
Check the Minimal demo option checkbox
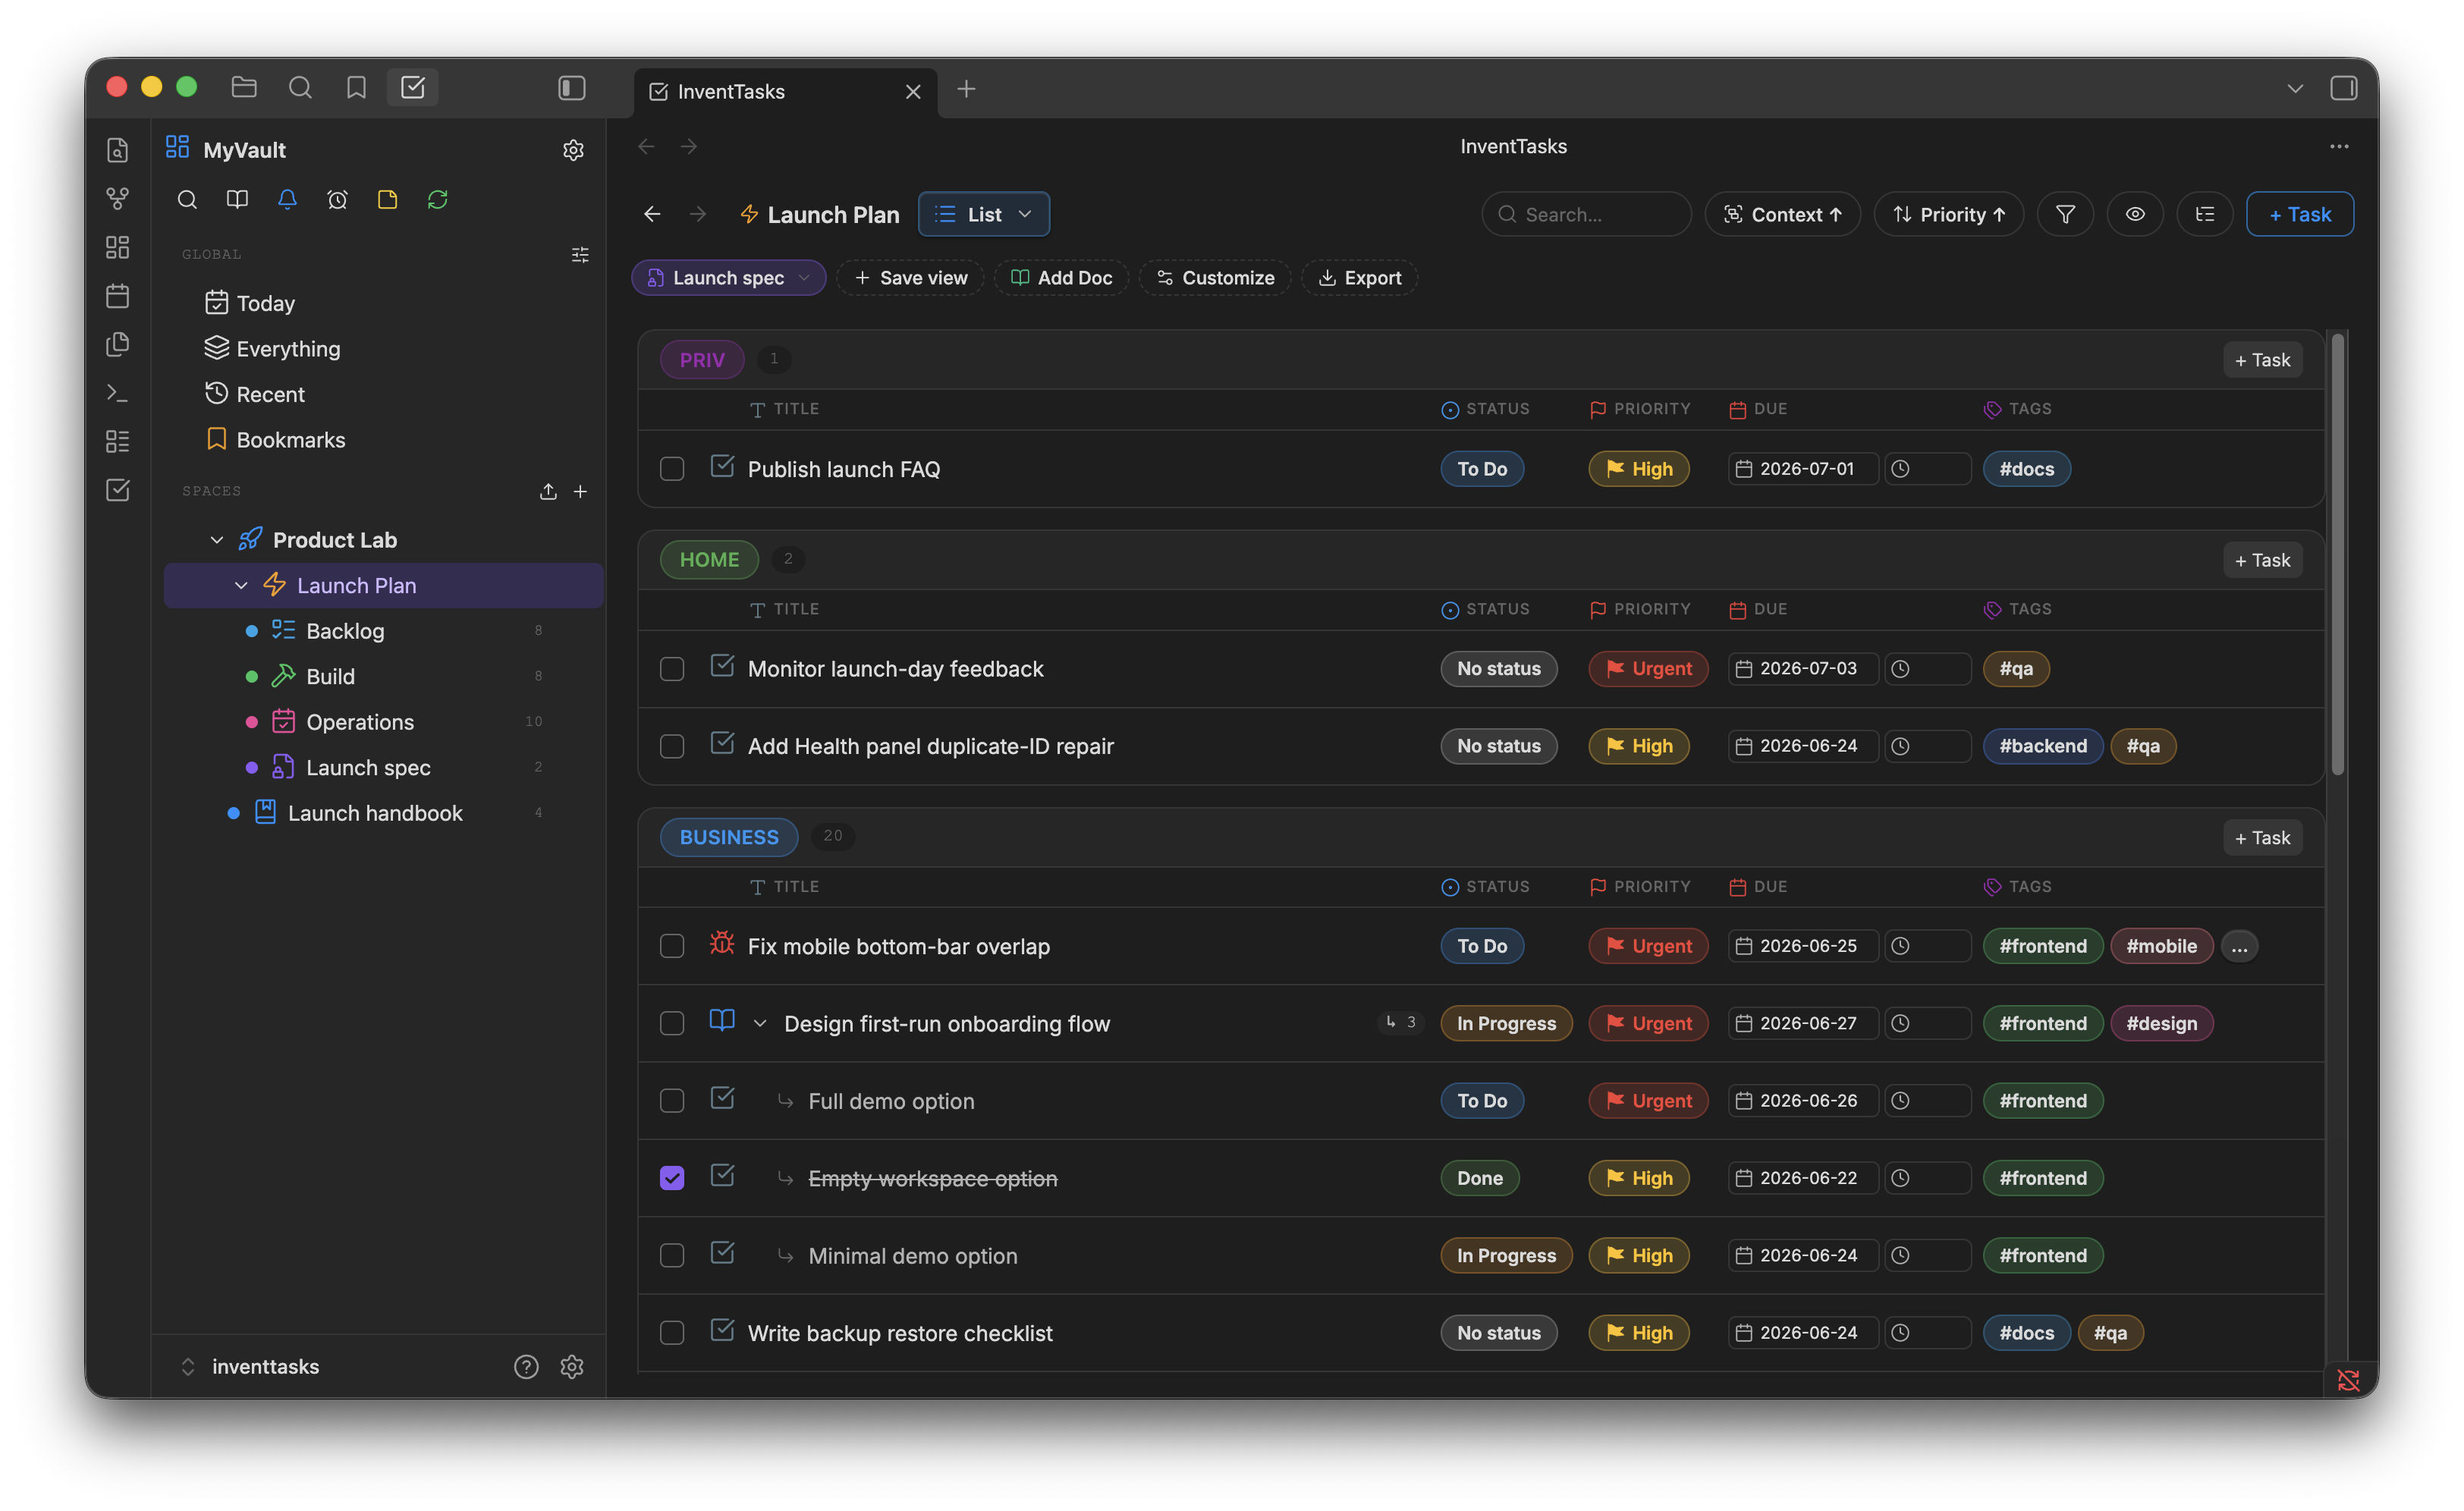(672, 1256)
